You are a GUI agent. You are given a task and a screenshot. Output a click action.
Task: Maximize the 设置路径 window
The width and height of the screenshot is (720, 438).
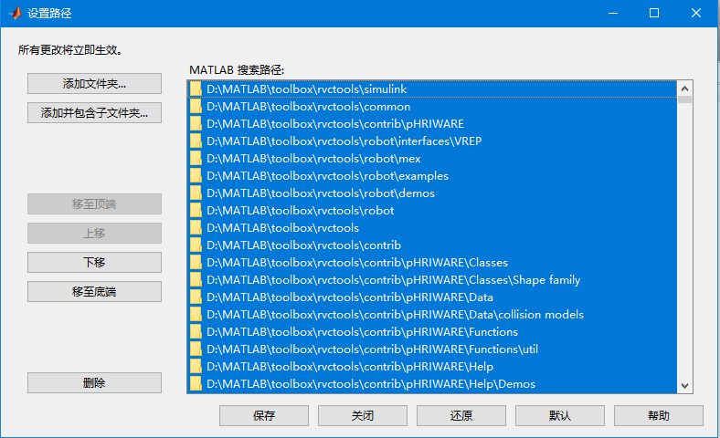tap(654, 13)
